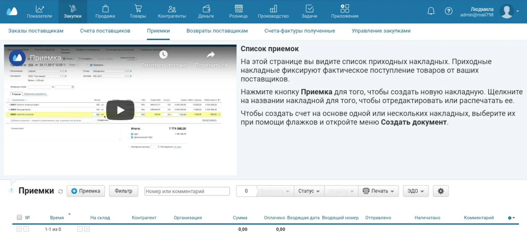Switch to Возвраты поставщикам tab
Screen dimensions: 527x239
coord(217,31)
